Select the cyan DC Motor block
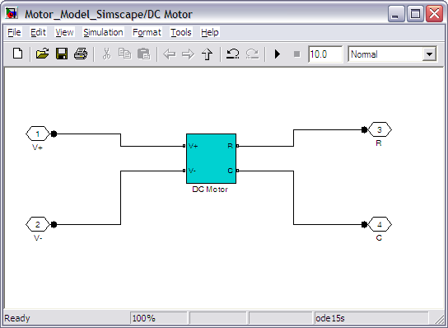Screen dimensions: 448x328 coord(211,158)
